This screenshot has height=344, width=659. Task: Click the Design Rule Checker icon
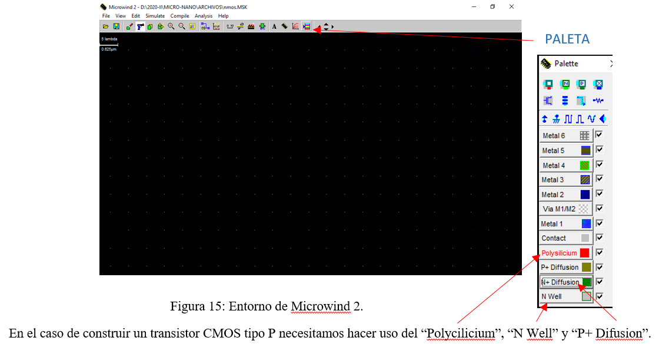point(262,26)
